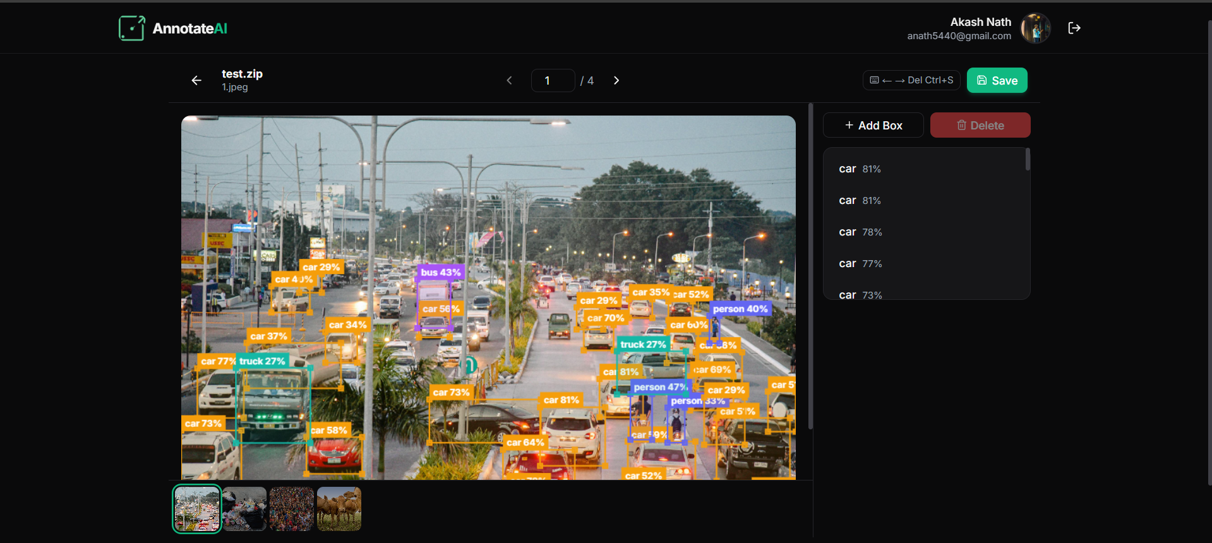The height and width of the screenshot is (543, 1212).
Task: Click the annotation list scrollbar
Action: [x=1028, y=160]
